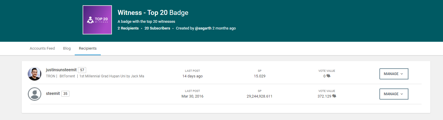Viewport: 443px width, 120px height.
Task: Visit the @asgarth creator profile
Action: click(203, 28)
